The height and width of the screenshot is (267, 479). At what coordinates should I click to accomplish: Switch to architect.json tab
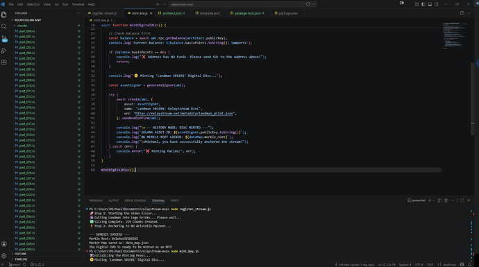click(174, 13)
